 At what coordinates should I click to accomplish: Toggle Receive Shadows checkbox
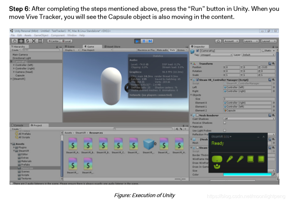click(x=225, y=123)
